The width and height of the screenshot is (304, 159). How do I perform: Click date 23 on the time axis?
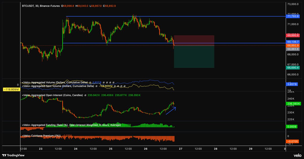click(41, 149)
